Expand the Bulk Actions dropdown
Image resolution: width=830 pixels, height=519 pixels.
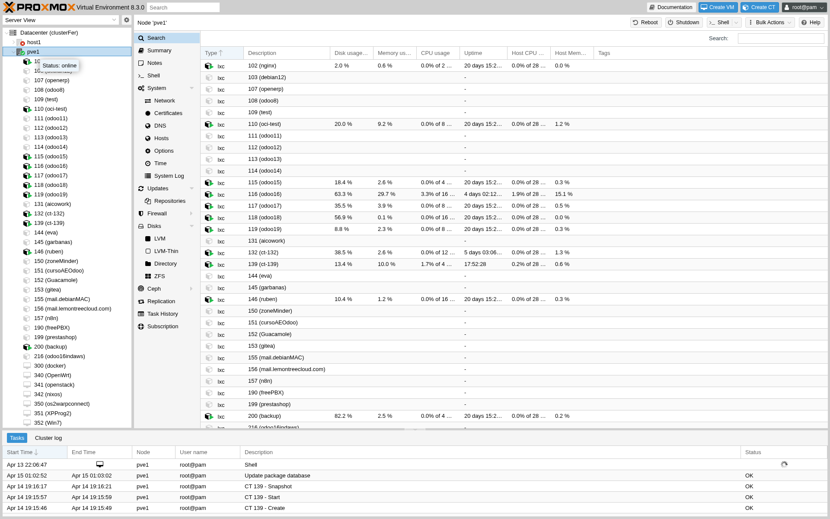[770, 22]
